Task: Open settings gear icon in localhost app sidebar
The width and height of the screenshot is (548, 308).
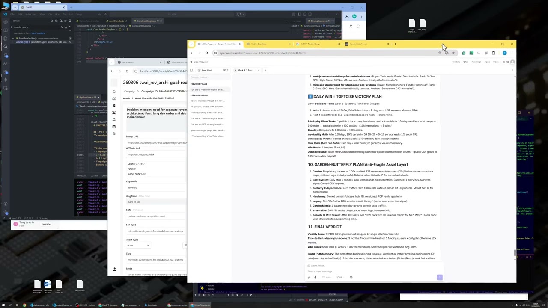Action: point(114,133)
